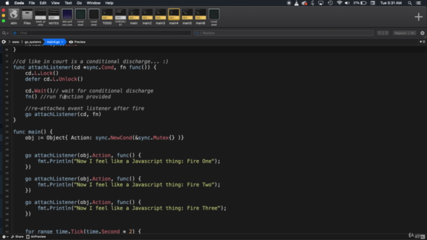The height and width of the screenshot is (240, 427).
Task: Add a new tab with the plus button
Action: (x=418, y=17)
